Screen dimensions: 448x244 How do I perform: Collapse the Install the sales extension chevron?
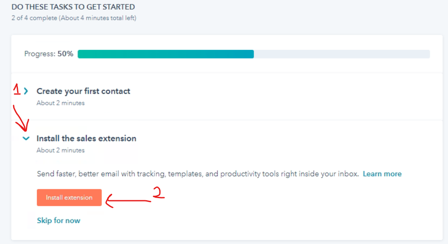[x=26, y=139]
